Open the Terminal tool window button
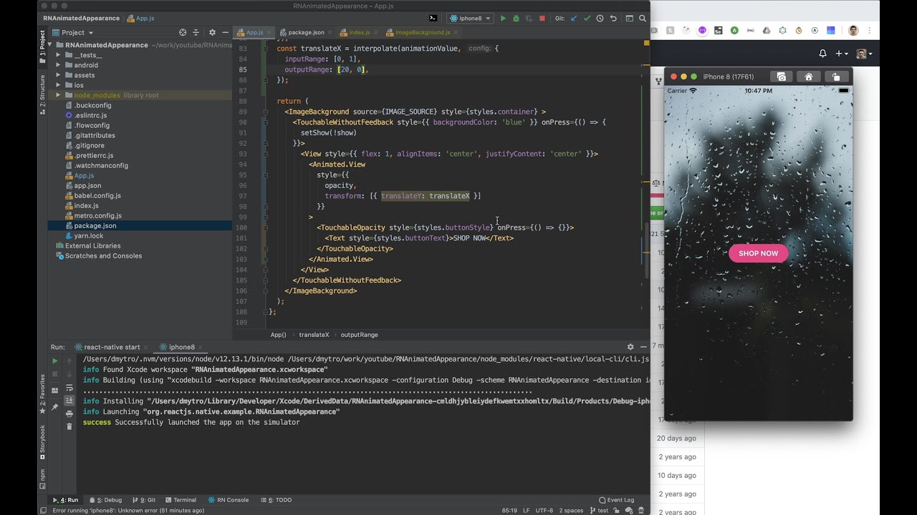The image size is (917, 515). tap(180, 500)
